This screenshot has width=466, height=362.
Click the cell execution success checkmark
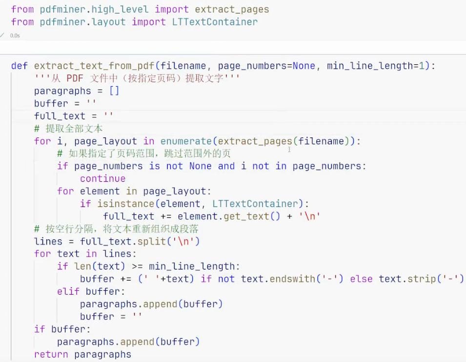click(2, 35)
